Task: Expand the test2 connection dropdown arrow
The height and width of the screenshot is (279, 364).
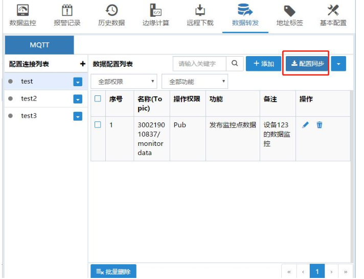Action: coord(78,99)
